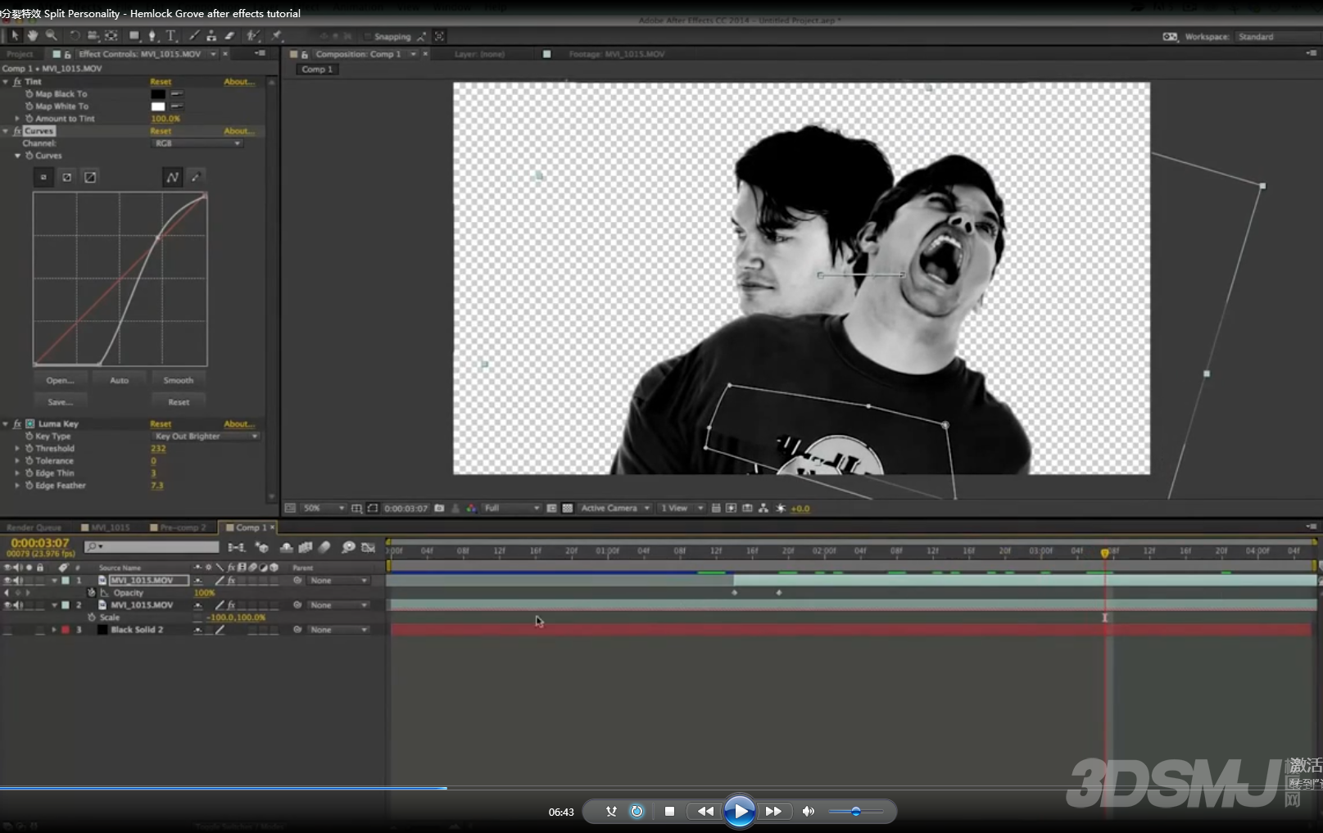The image size is (1323, 833).
Task: Select the Hand tool
Action: 33,36
